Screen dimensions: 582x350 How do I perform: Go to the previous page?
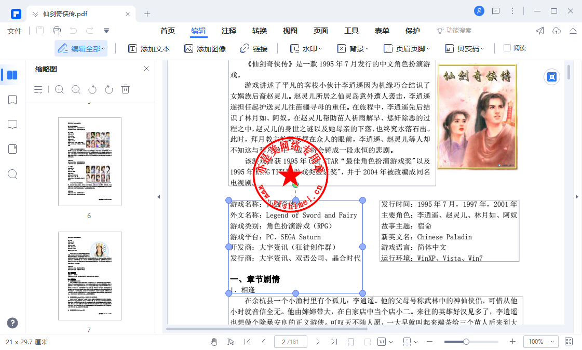[x=264, y=342]
